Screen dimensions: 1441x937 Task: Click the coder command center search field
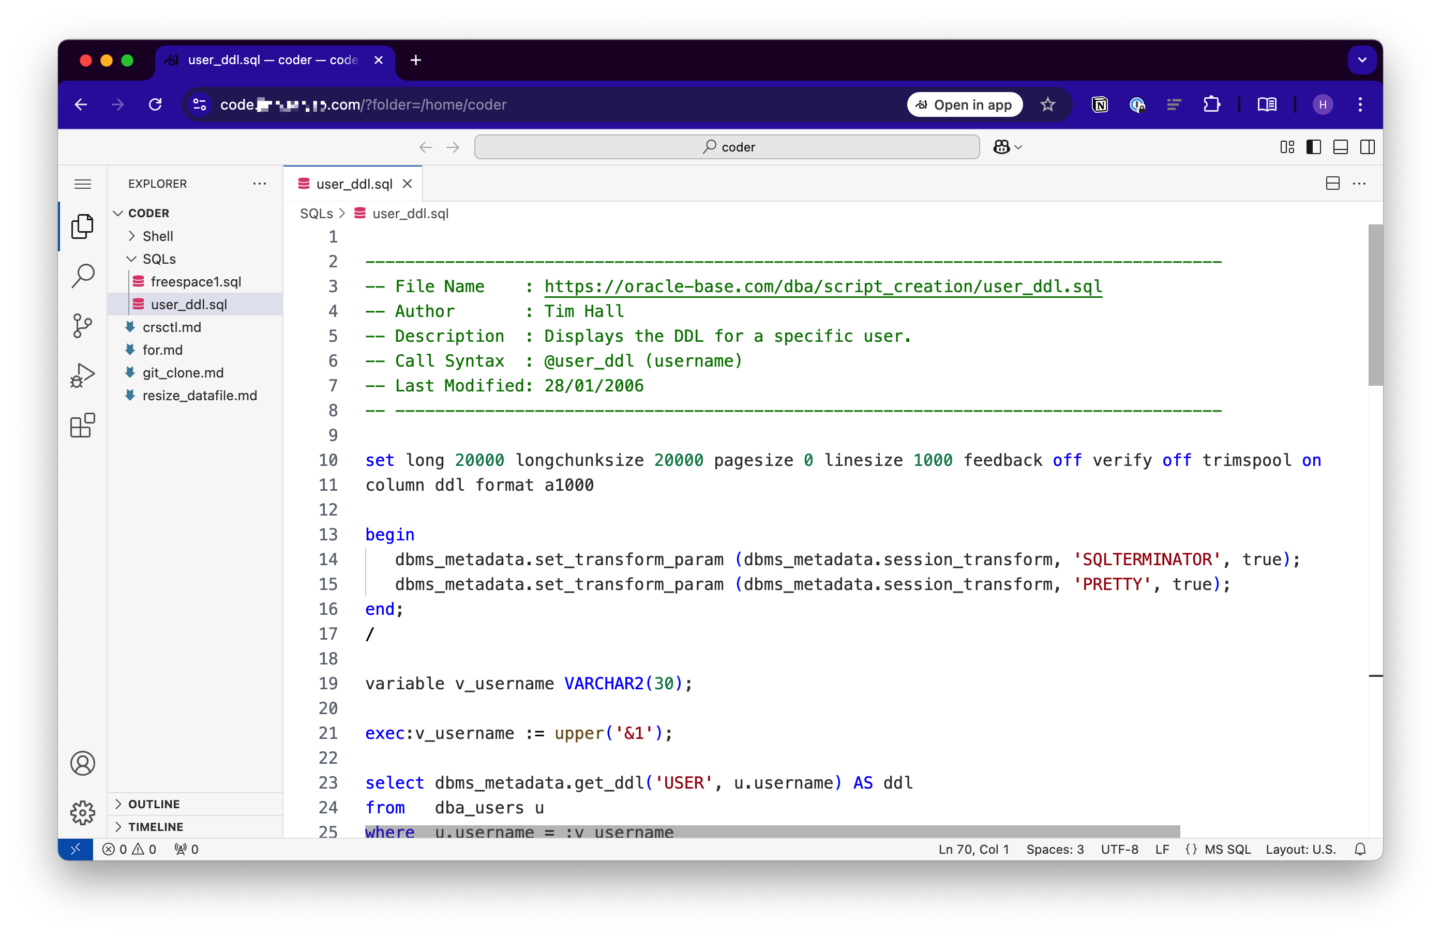click(x=727, y=147)
